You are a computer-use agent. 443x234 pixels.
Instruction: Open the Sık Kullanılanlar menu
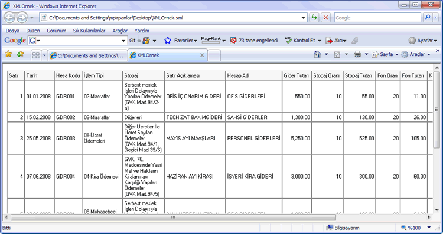pos(89,31)
